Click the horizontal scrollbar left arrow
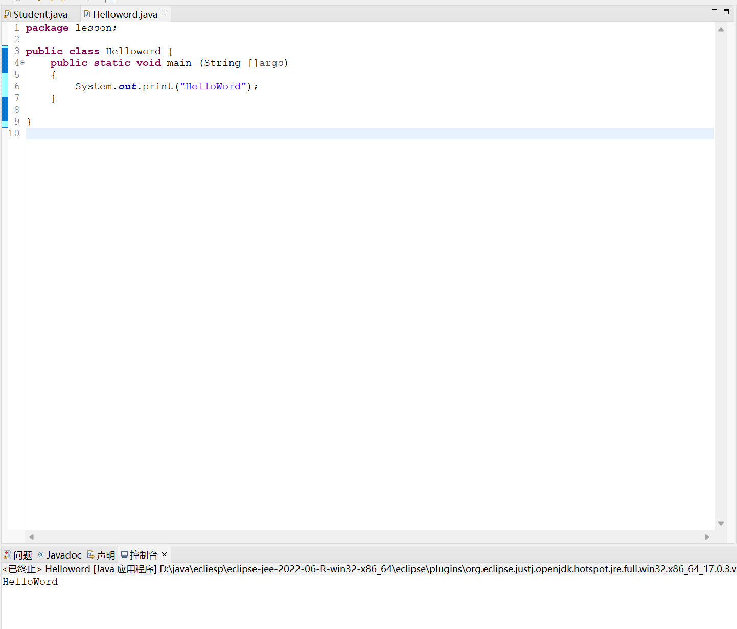The height and width of the screenshot is (629, 737). click(x=31, y=537)
